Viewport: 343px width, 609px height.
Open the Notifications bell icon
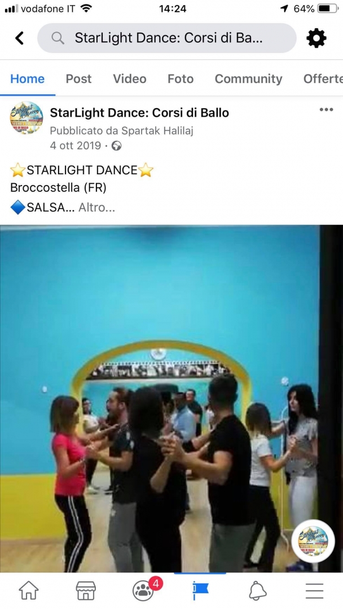point(257,591)
